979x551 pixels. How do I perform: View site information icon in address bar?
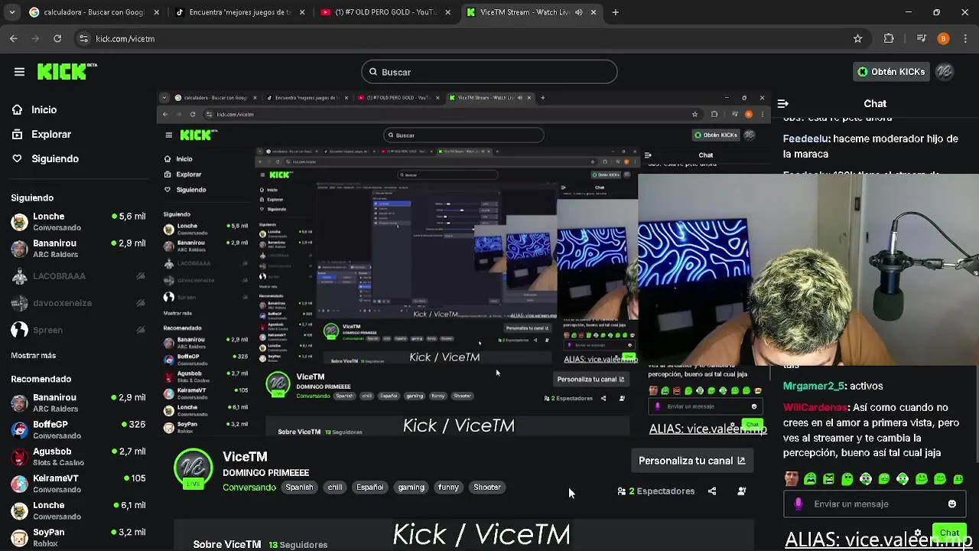click(x=83, y=38)
